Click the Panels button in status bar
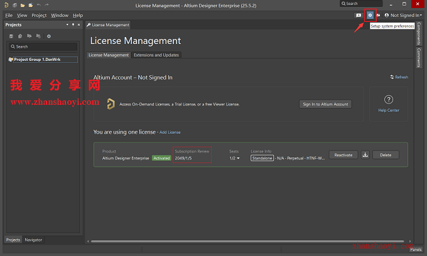Viewport: 427px width, 256px height. (416, 250)
